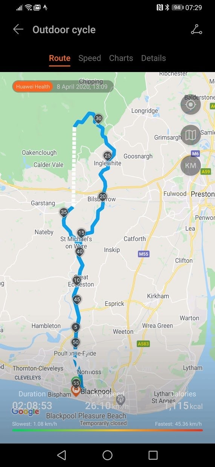Go back using the arrow icon
Image resolution: width=215 pixels, height=467 pixels.
tap(18, 30)
